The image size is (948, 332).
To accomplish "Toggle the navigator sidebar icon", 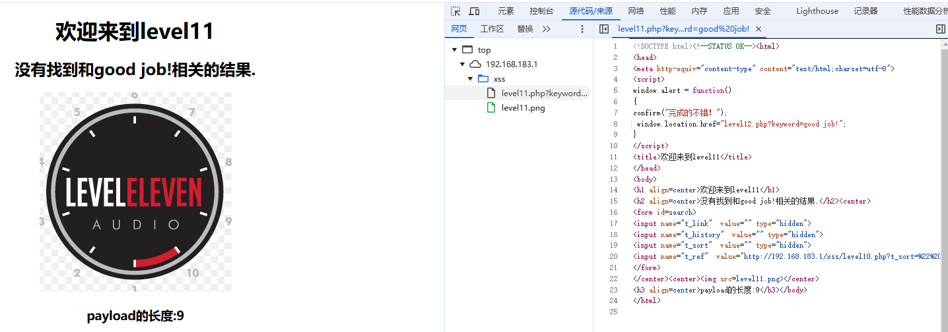I will pyautogui.click(x=603, y=29).
